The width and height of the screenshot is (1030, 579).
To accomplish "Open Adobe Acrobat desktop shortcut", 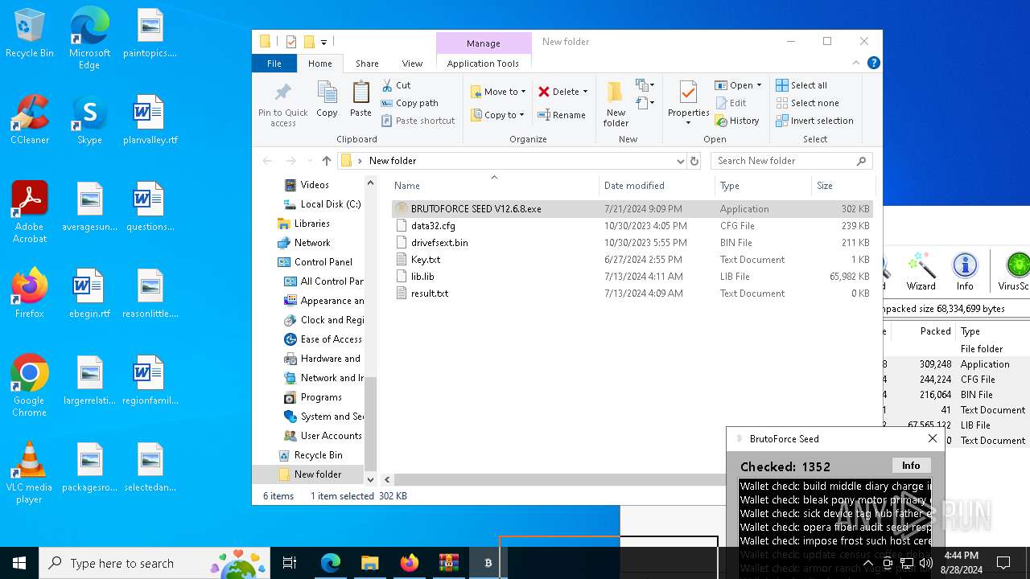I will coord(30,212).
